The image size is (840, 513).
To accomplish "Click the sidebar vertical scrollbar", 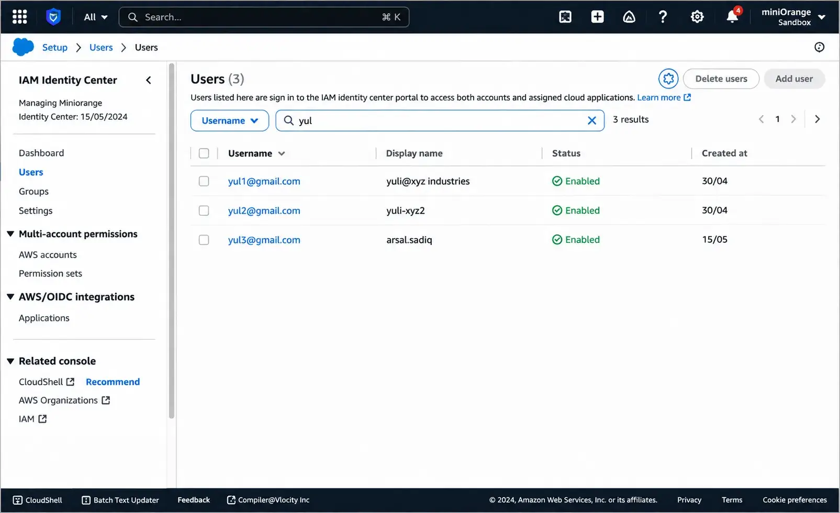I will click(171, 241).
